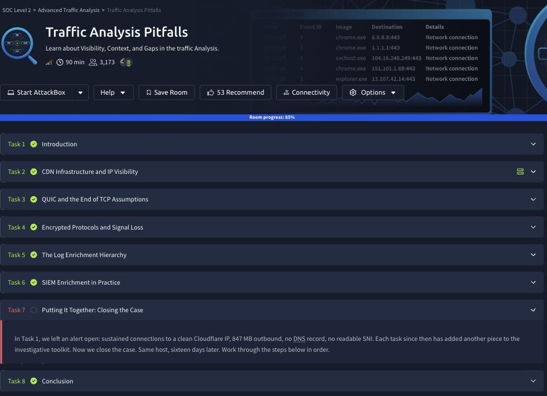The height and width of the screenshot is (396, 547).
Task: Click the room description under the heading
Action: (x=132, y=48)
